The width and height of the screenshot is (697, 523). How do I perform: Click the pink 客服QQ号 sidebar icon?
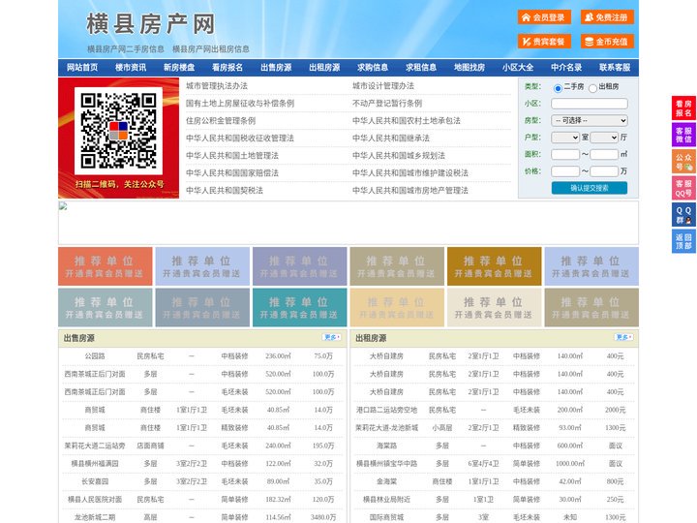683,188
